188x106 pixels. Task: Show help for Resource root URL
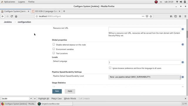point(183,29)
